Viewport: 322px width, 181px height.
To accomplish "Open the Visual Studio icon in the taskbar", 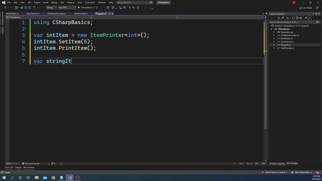I will tap(69, 177).
